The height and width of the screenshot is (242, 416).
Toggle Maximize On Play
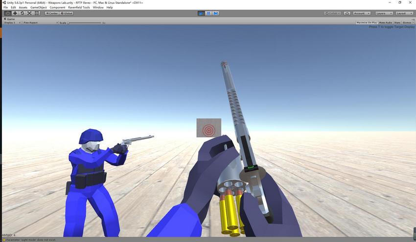[x=367, y=22]
